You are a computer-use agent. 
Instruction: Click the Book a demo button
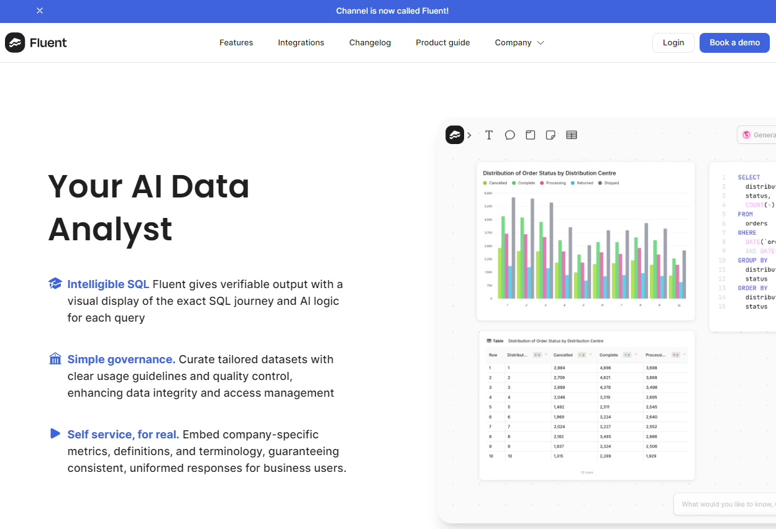[735, 43]
